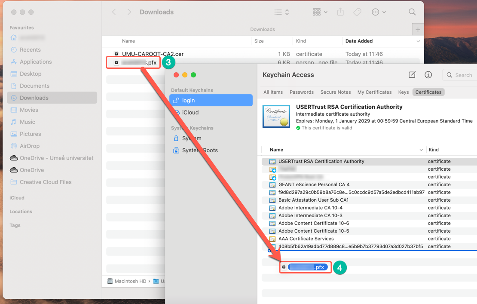Toggle the Keychain Name column sort chevron

(421, 150)
